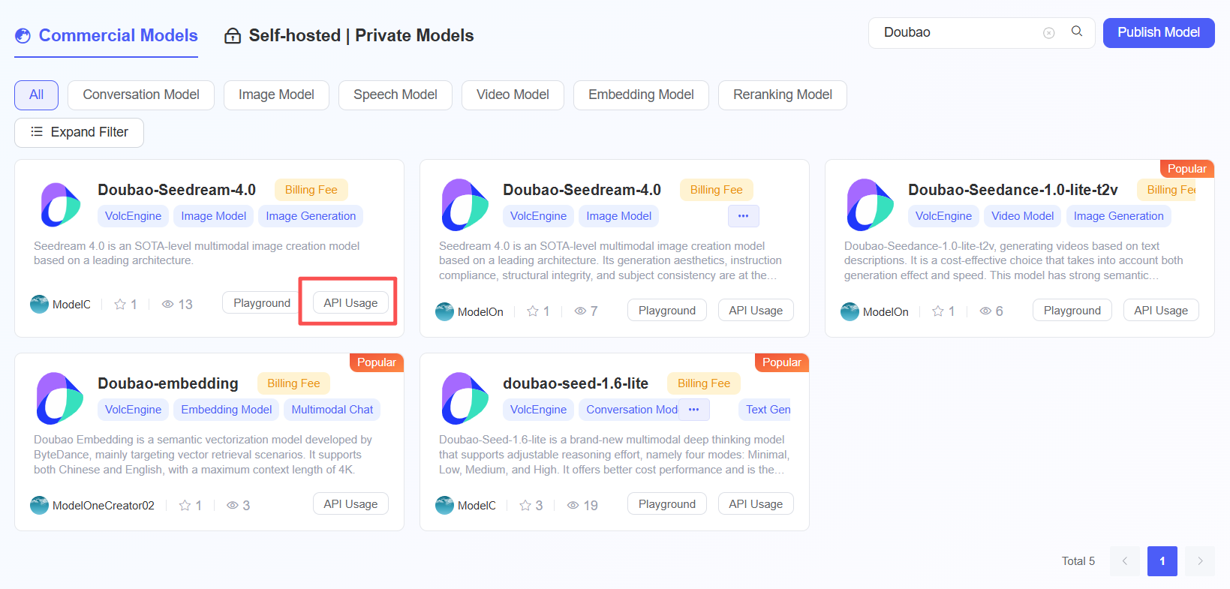Expand hidden tags on second Doubao-Seedream-4.0 card
Viewport: 1230px width, 589px height.
point(743,216)
